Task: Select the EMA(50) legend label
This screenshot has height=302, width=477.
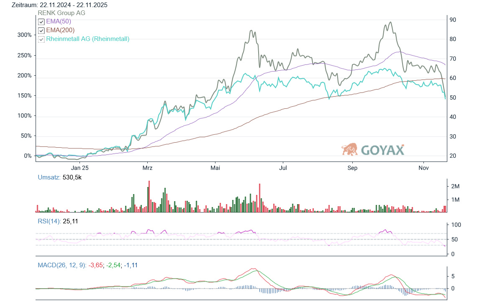Action: (59, 21)
